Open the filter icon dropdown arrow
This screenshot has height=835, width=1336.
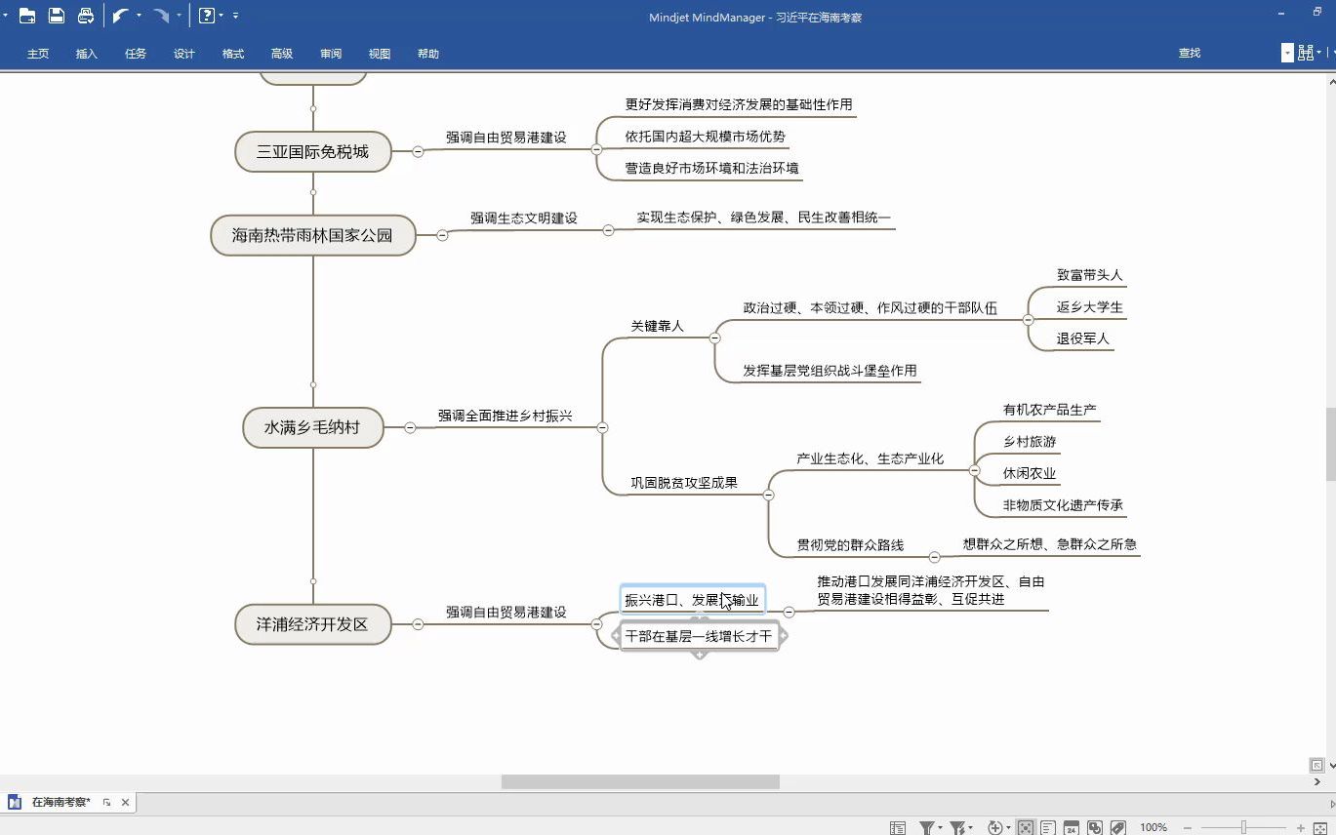(941, 828)
